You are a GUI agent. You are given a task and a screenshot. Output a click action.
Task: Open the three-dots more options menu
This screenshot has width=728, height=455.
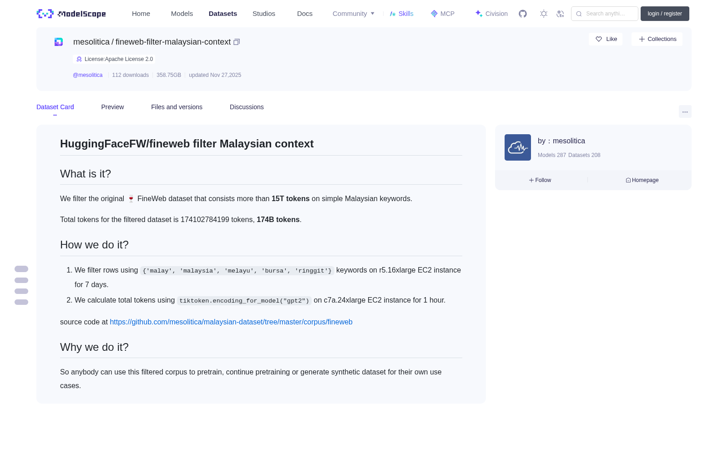click(685, 111)
